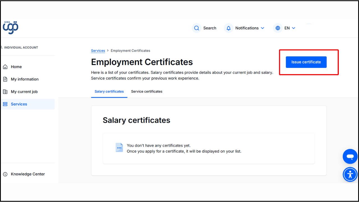This screenshot has height=202, width=359.
Task: Click the EN language label
Action: (x=287, y=28)
